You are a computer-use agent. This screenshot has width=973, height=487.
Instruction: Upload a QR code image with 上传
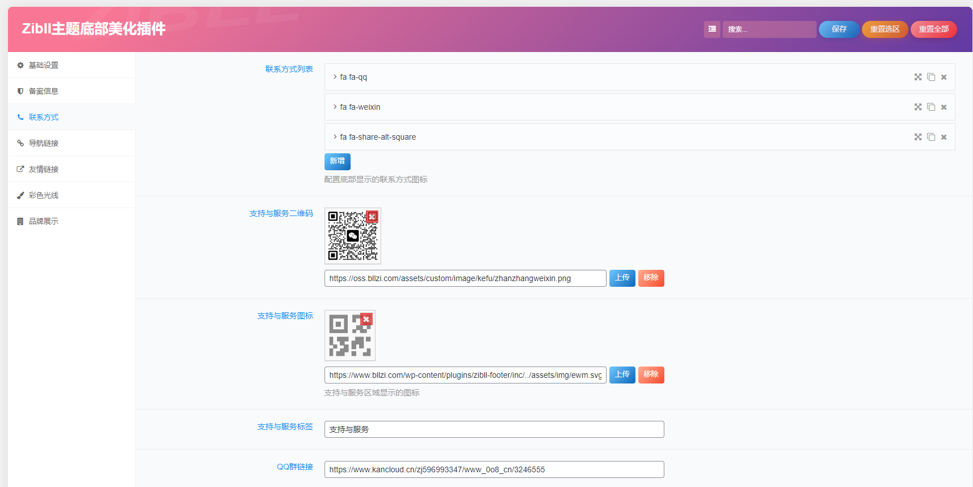pos(622,278)
